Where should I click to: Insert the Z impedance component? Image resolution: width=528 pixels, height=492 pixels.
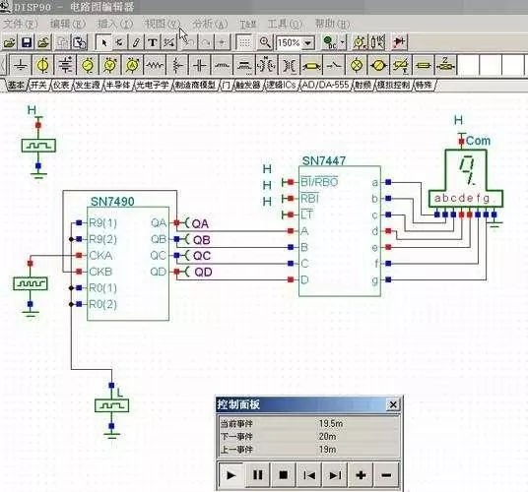[446, 65]
